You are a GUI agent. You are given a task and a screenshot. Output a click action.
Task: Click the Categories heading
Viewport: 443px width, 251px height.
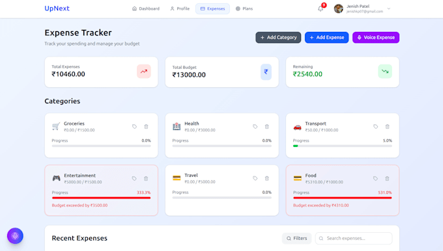tap(62, 101)
